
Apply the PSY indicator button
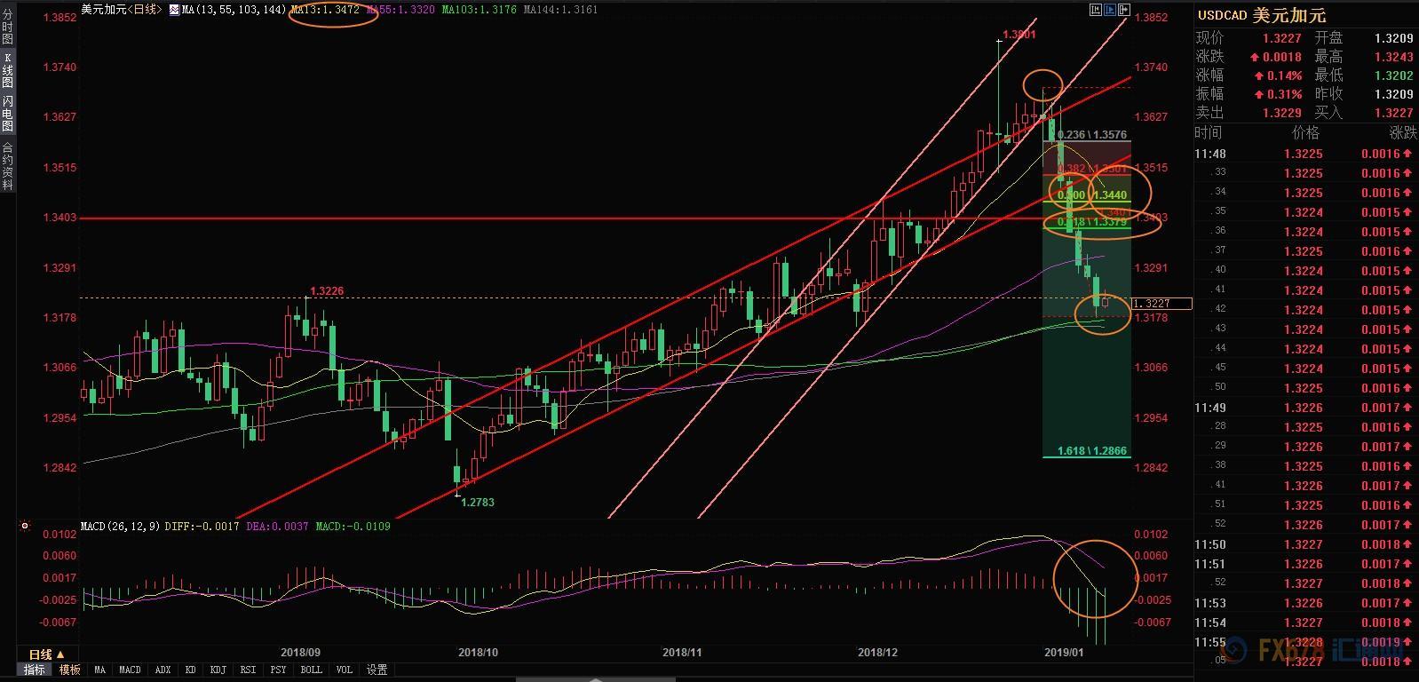click(279, 670)
